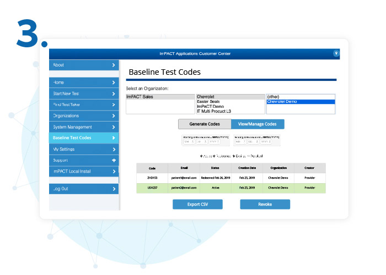Open the About menu item
This screenshot has width=386, height=275.
(x=84, y=65)
